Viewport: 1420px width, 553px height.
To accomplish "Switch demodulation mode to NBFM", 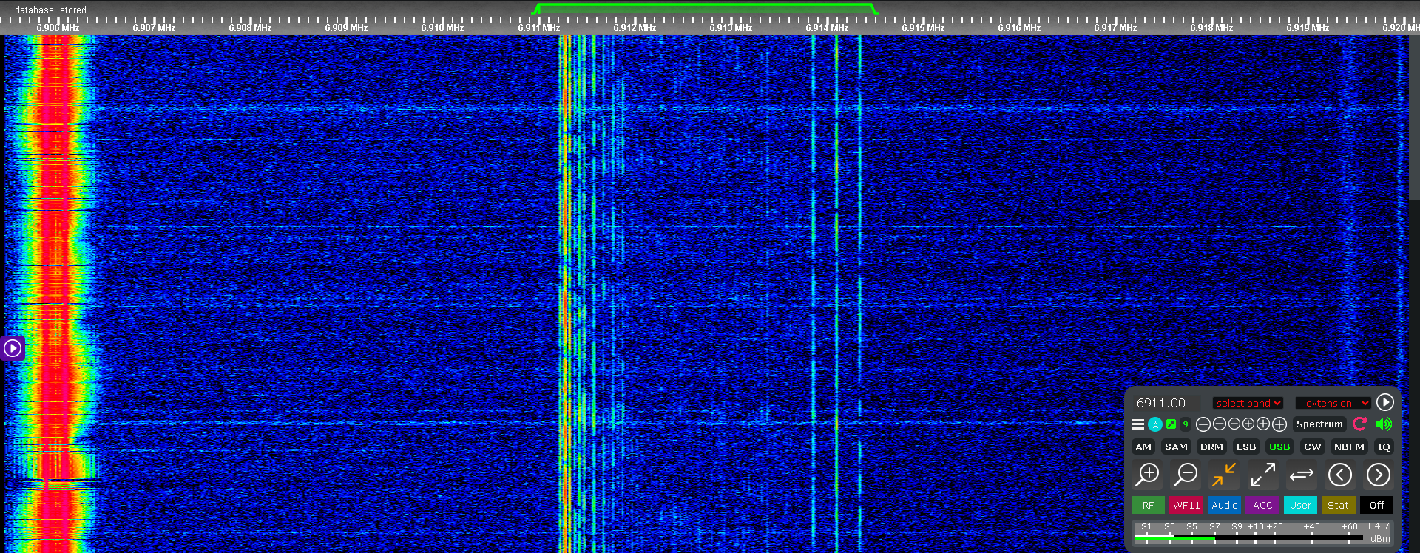I will click(1349, 447).
